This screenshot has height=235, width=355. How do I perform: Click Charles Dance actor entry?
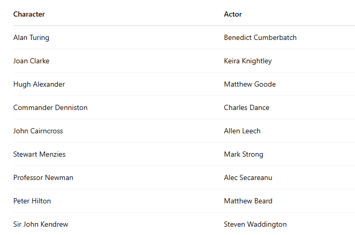(247, 108)
